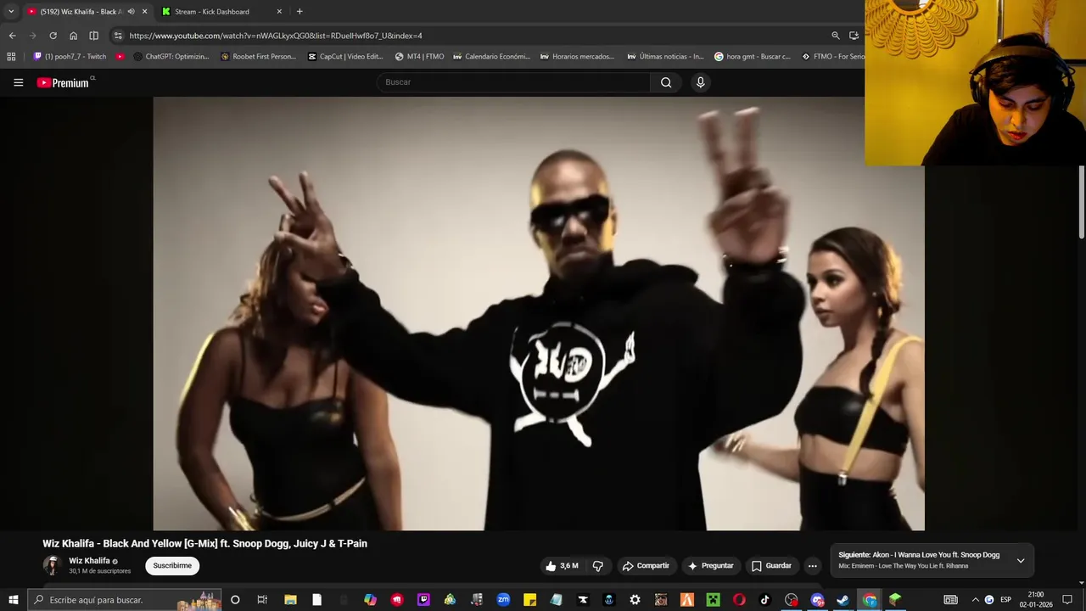Open Minecraft creeper icon on the taskbar
Viewport: 1086px width, 611px height.
[x=714, y=600]
